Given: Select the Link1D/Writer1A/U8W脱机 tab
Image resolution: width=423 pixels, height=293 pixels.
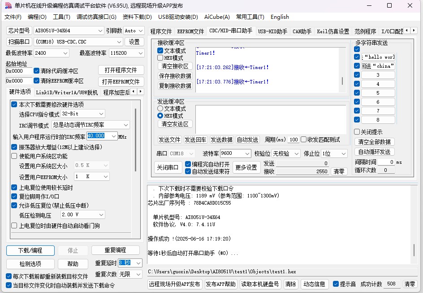Looking at the screenshot, I should 67,92.
